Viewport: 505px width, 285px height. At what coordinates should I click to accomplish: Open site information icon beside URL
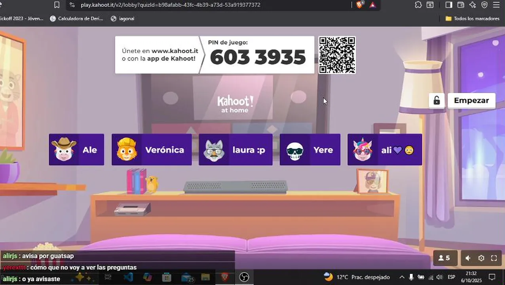click(x=72, y=5)
